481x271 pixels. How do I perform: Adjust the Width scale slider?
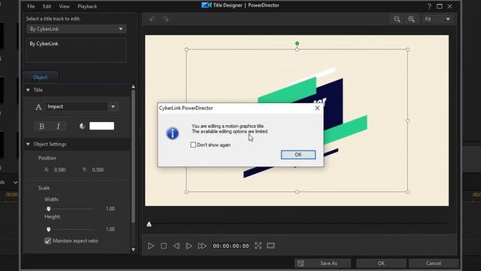tap(48, 209)
